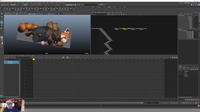
Task: Click the red color swatch in display layers
Action: point(184,73)
